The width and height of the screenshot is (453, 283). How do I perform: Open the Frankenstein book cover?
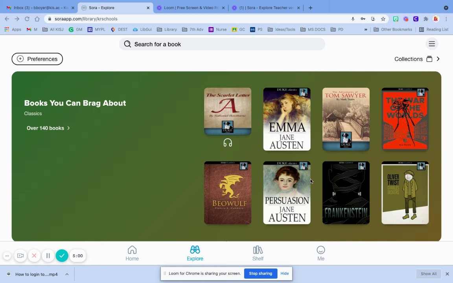pyautogui.click(x=346, y=193)
